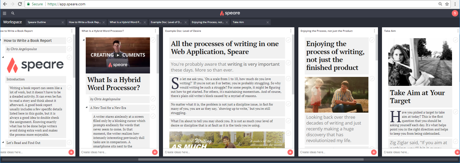Toggle the circle beside Let's Read and Find Out
The height and width of the screenshot is (163, 460).
69,143
